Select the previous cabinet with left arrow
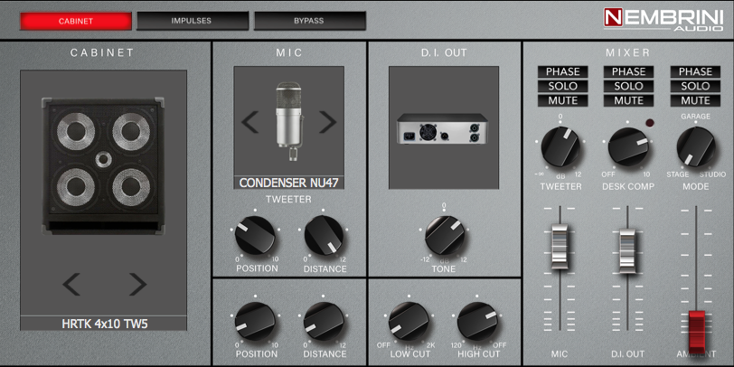 point(71,284)
